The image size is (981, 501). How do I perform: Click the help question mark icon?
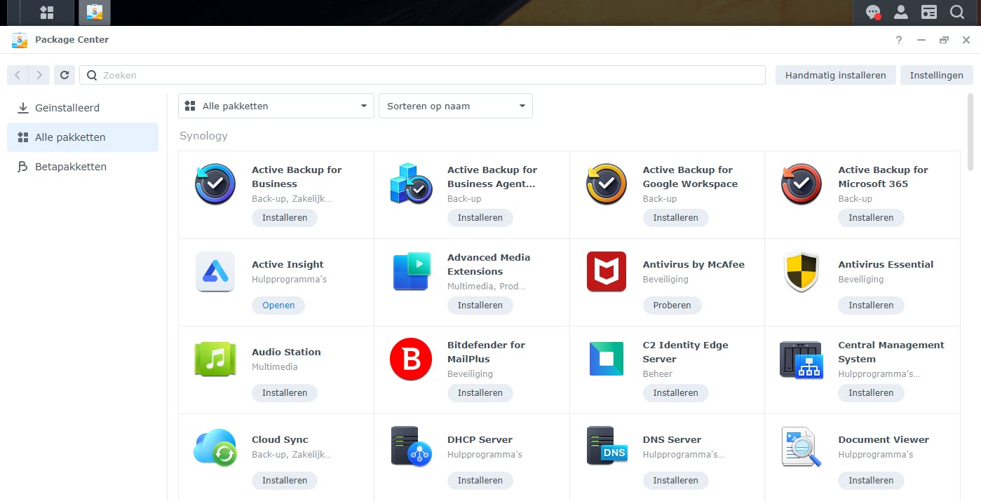(x=899, y=40)
